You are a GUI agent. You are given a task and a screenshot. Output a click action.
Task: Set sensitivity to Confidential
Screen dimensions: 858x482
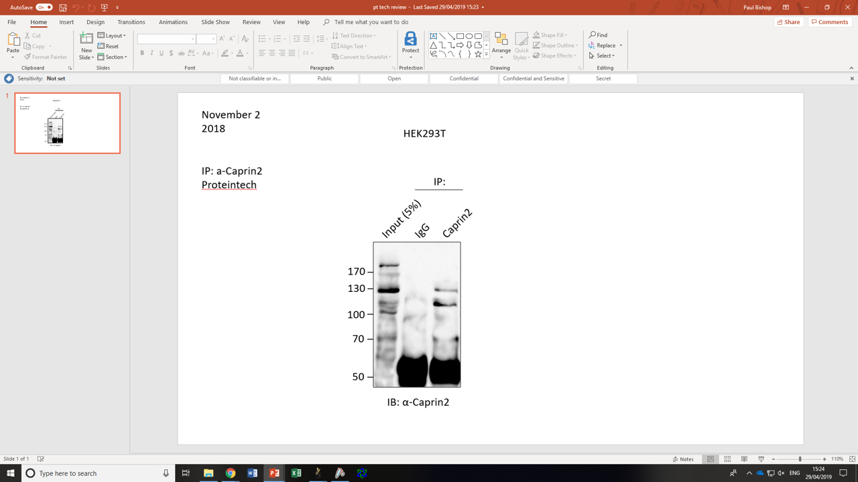tap(464, 78)
